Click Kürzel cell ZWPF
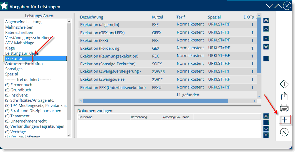The height and width of the screenshot is (153, 296). (x=157, y=80)
